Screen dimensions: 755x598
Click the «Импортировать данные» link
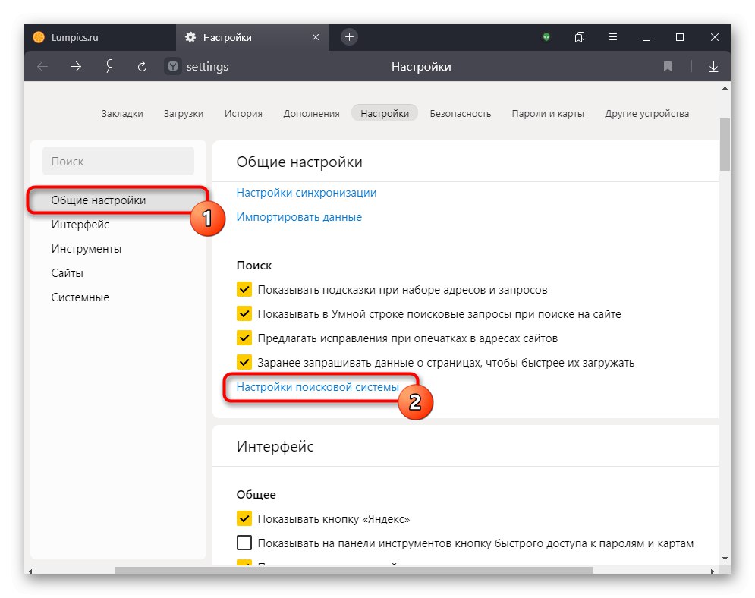300,216
